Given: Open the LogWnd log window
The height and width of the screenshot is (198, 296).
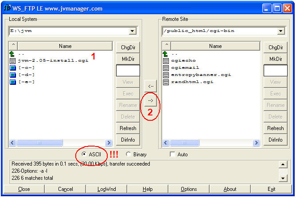Looking at the screenshot, I should (x=106, y=189).
